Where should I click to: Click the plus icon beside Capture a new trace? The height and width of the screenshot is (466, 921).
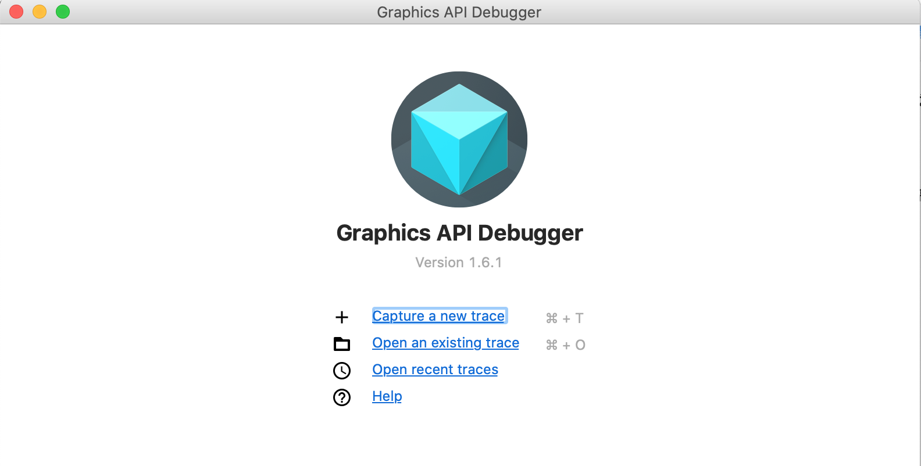tap(342, 317)
